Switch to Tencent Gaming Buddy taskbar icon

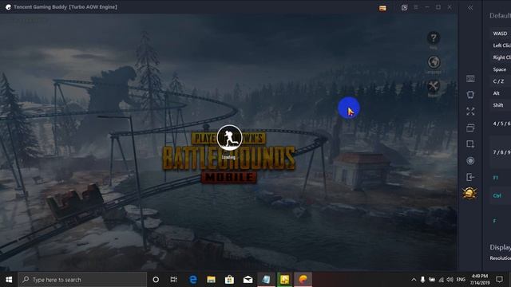click(266, 280)
